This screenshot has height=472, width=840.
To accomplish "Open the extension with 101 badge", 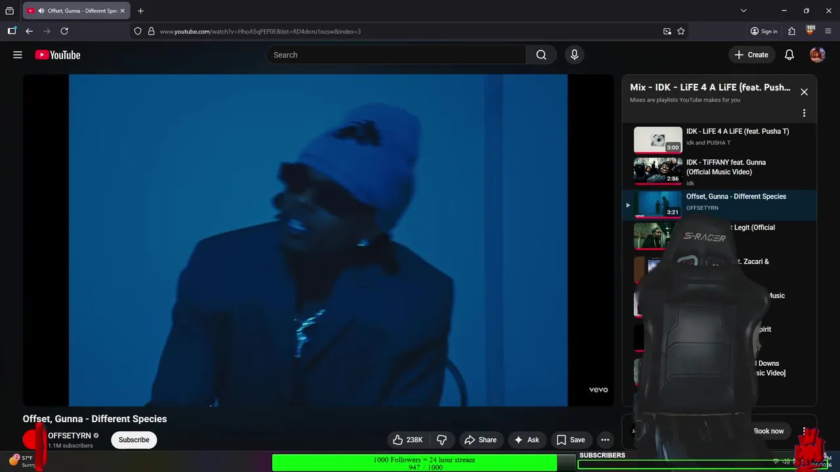I will pyautogui.click(x=810, y=30).
